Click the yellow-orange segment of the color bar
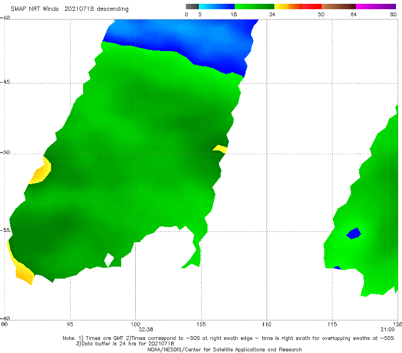 288,7
